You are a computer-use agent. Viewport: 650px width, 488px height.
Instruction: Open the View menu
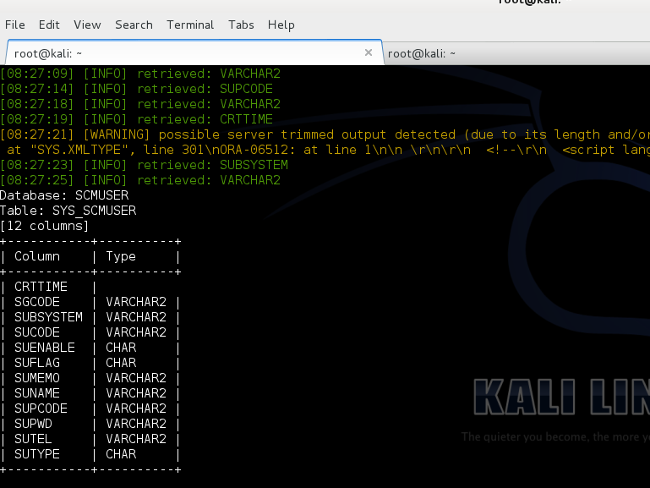click(x=87, y=25)
